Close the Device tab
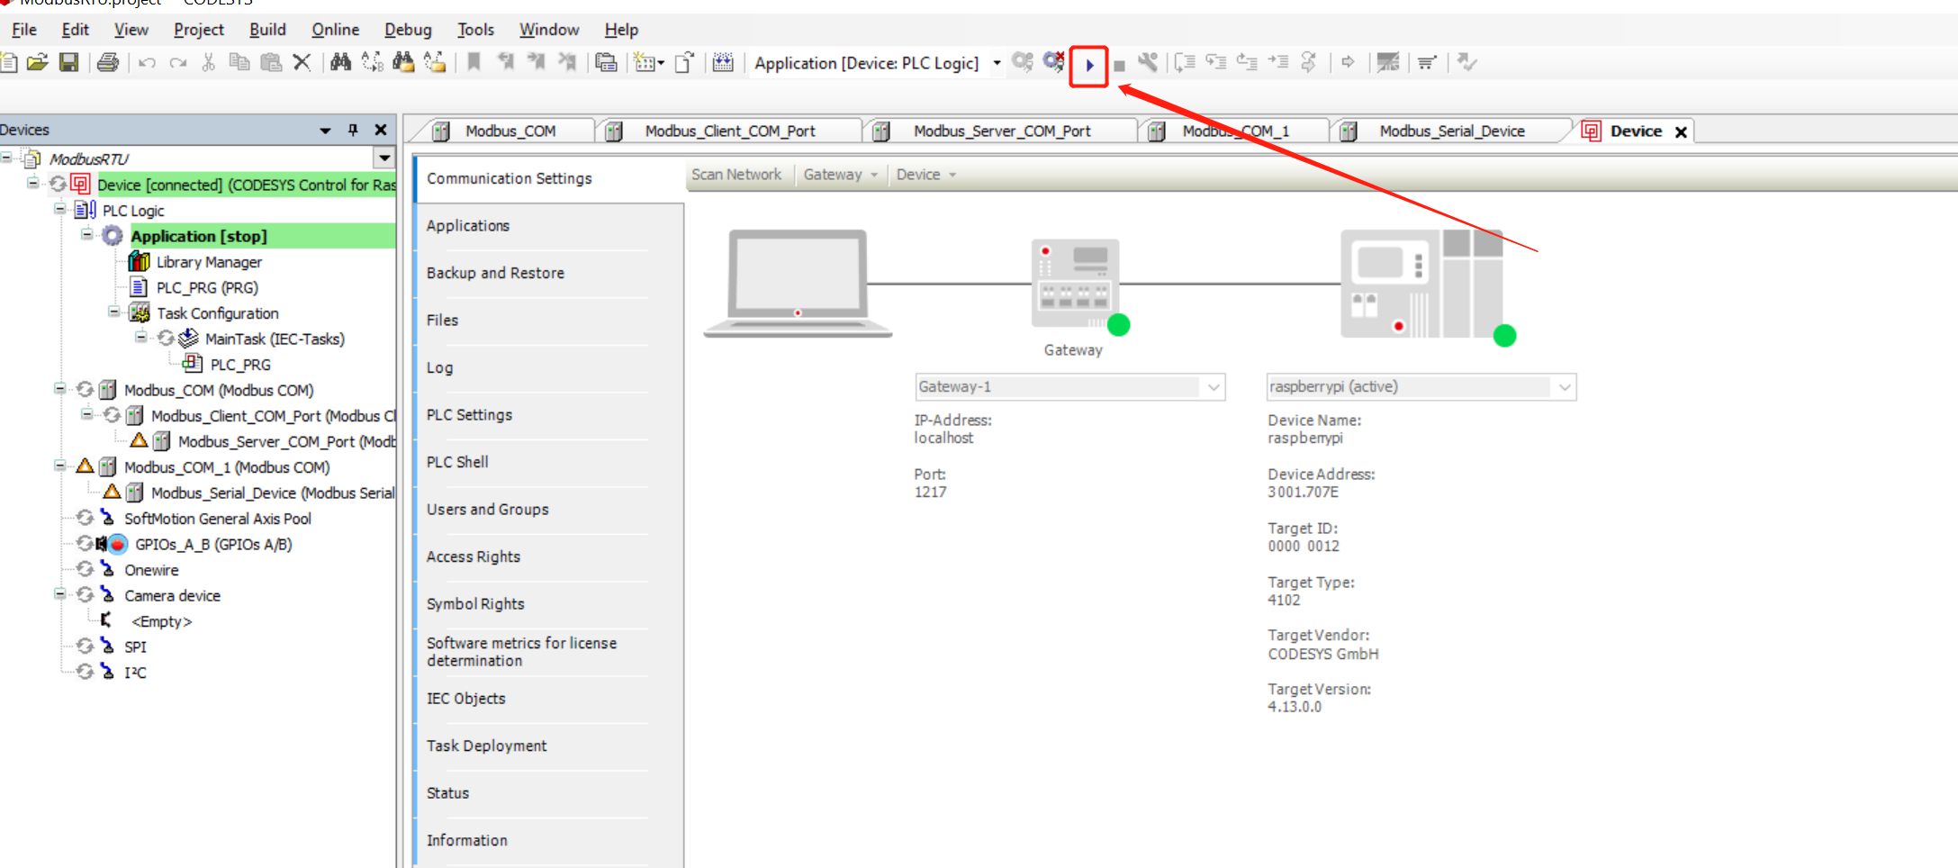Screen dimensions: 1958x868 click(1681, 132)
